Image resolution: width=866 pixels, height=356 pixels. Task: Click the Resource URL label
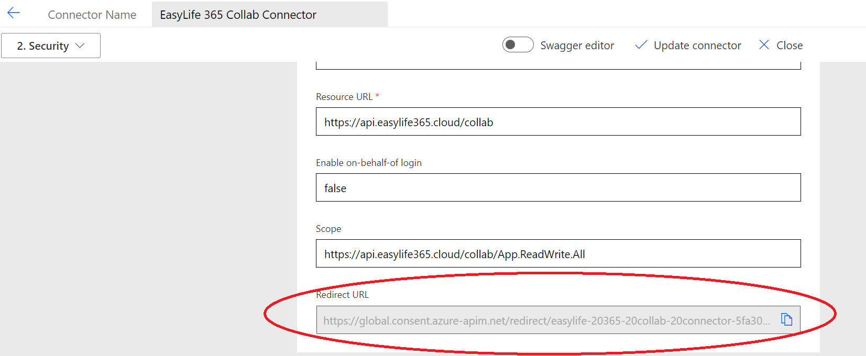(x=344, y=97)
